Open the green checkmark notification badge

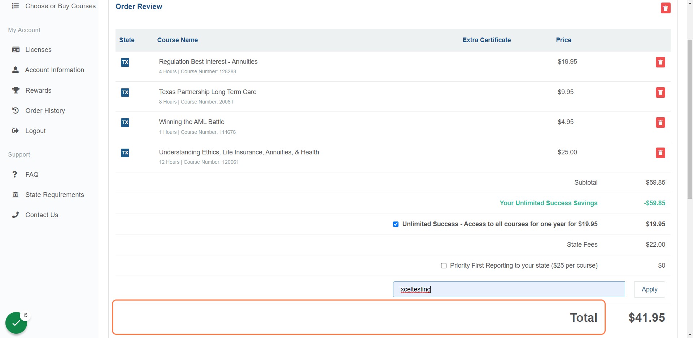point(16,323)
